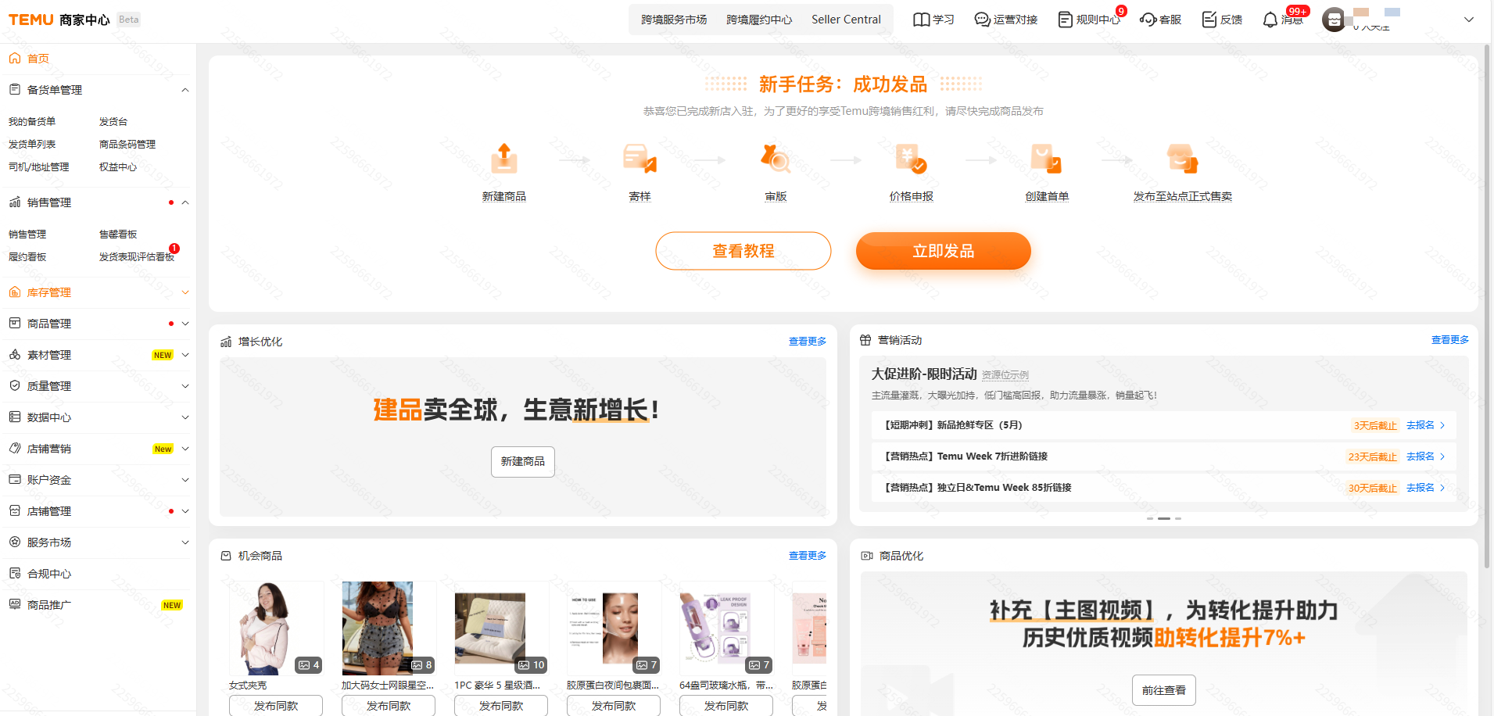Expand the 店铺管理 chevron

click(185, 511)
